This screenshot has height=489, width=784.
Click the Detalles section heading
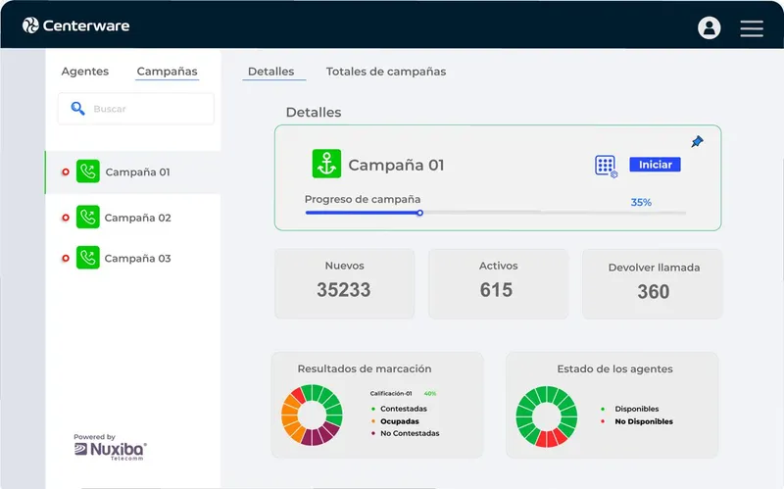(x=314, y=112)
